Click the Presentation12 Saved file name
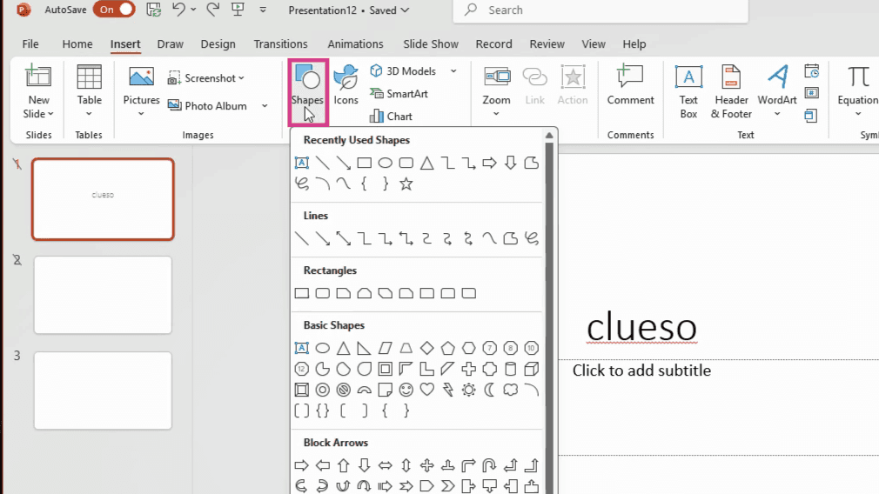Screen dimensions: 879x494 pos(348,10)
